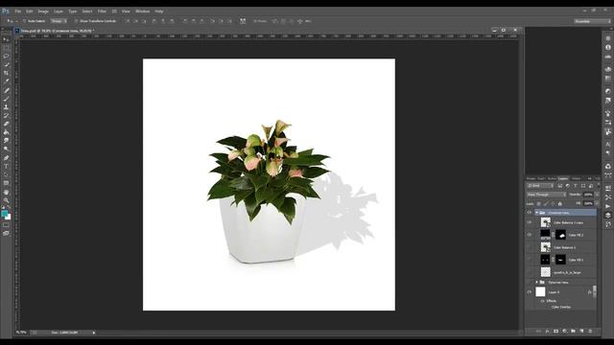Toggle Quick Mask mode
This screenshot has height=345, width=614.
(x=6, y=225)
